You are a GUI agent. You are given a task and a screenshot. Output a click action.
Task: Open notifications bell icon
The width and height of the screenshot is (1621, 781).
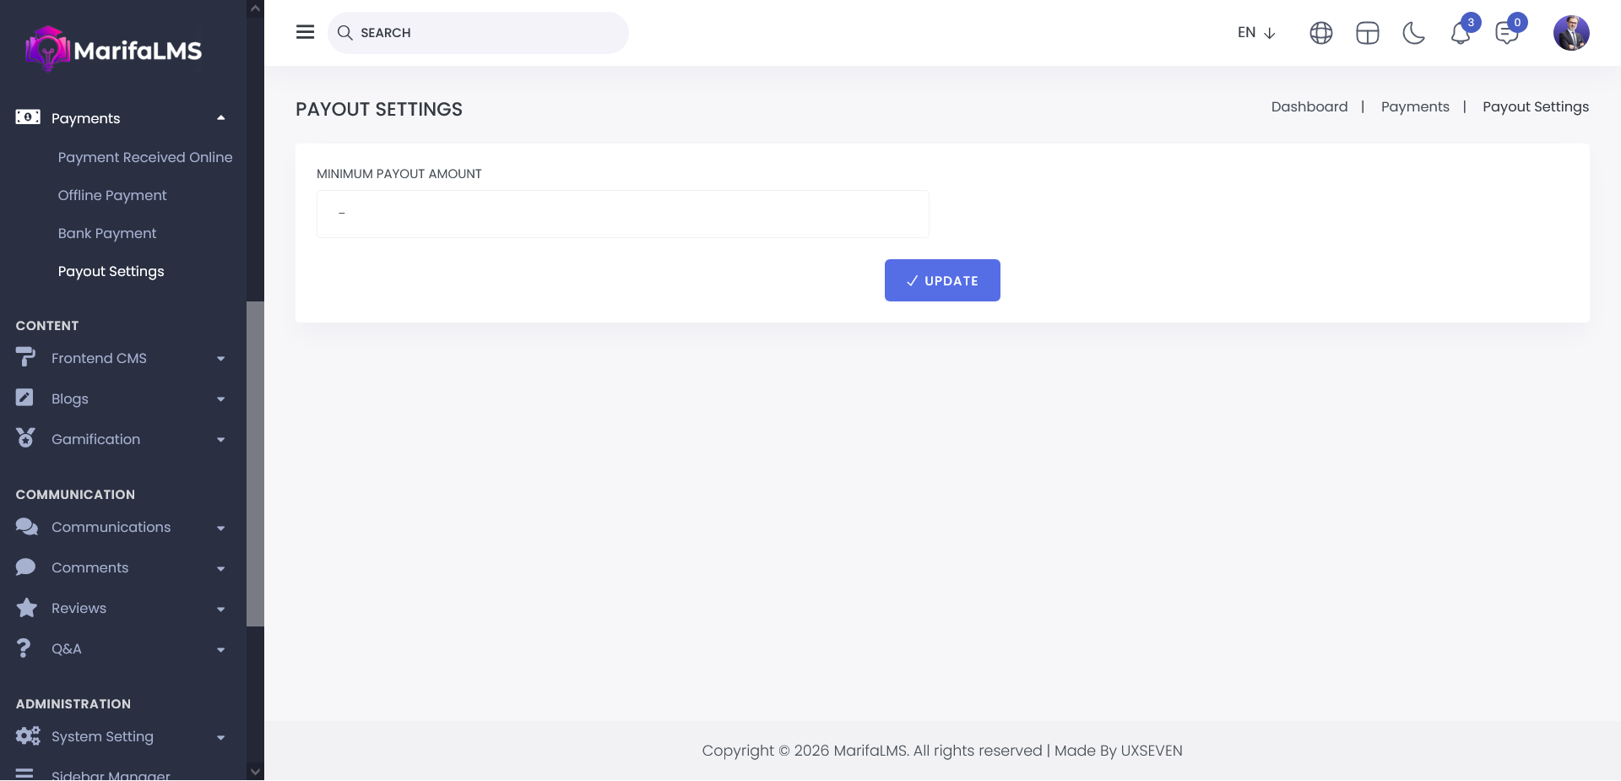1461,34
